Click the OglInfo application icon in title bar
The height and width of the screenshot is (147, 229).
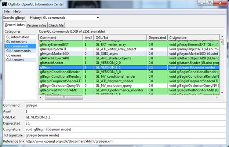click(4, 4)
